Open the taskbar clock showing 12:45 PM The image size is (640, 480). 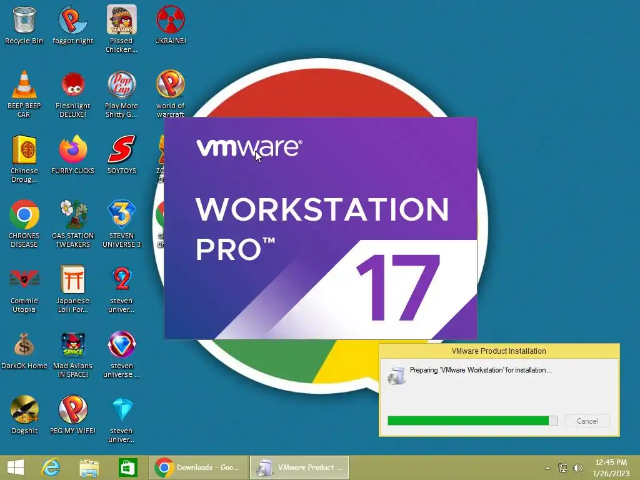click(611, 467)
